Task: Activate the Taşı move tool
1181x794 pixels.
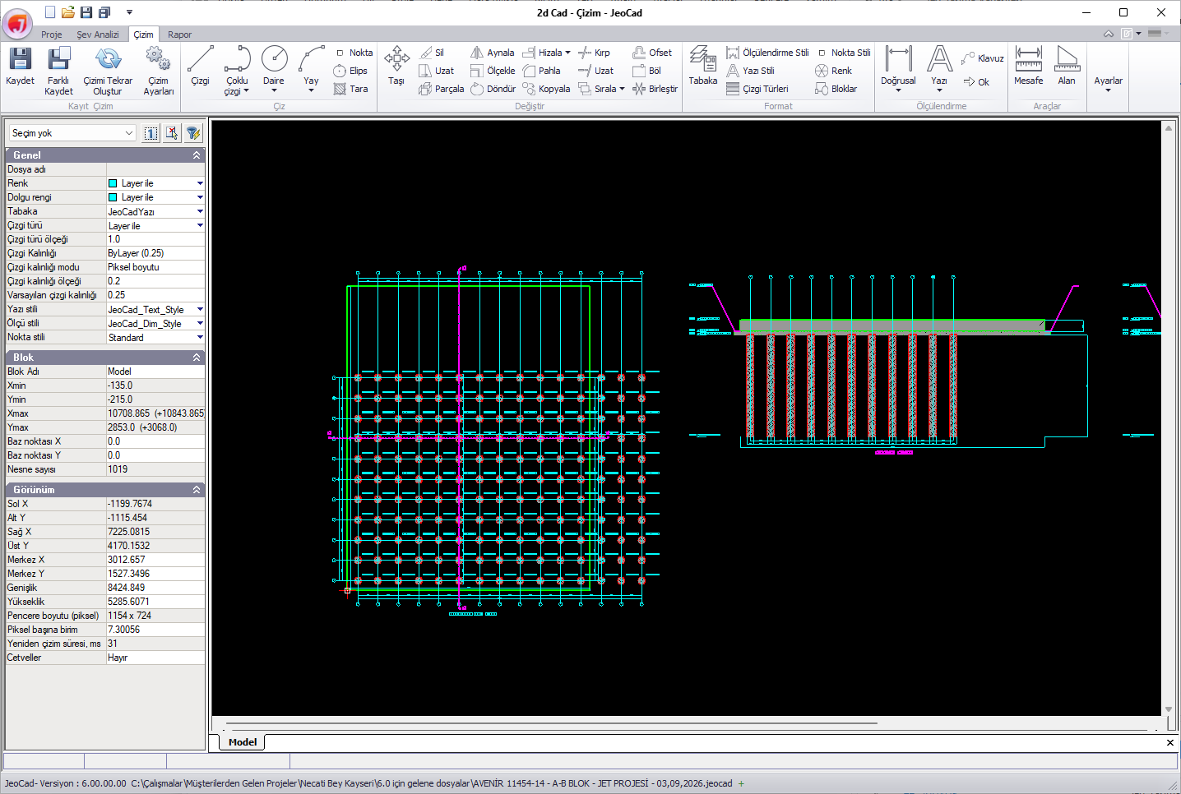Action: (x=396, y=66)
